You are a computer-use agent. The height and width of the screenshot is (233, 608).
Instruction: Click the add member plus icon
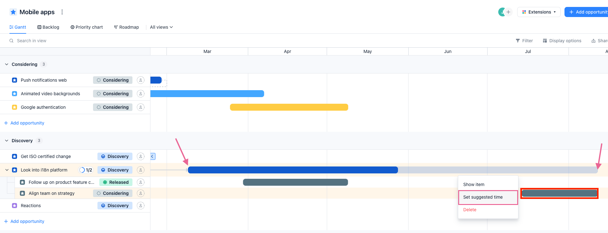pyautogui.click(x=508, y=12)
